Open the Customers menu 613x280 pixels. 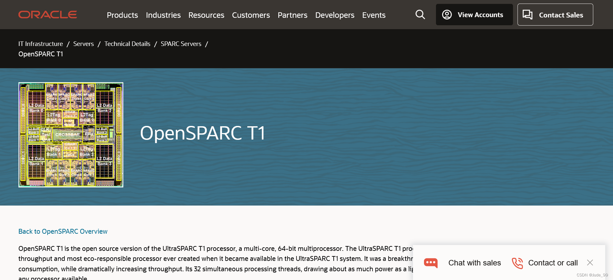251,15
